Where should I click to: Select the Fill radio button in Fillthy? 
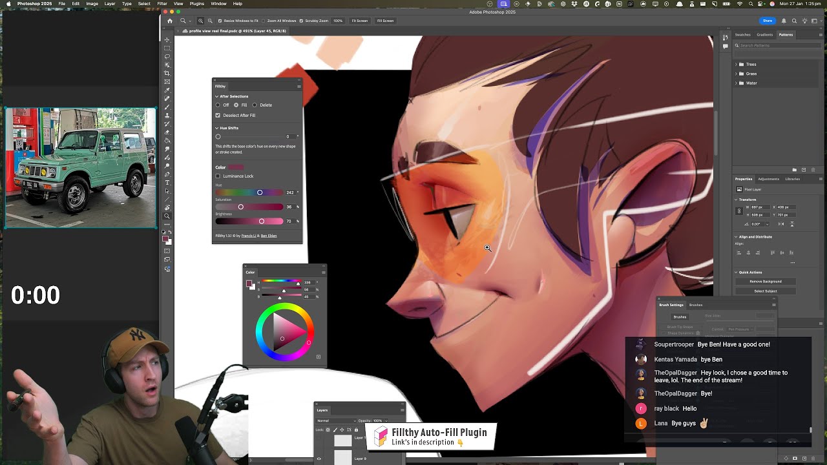(236, 105)
